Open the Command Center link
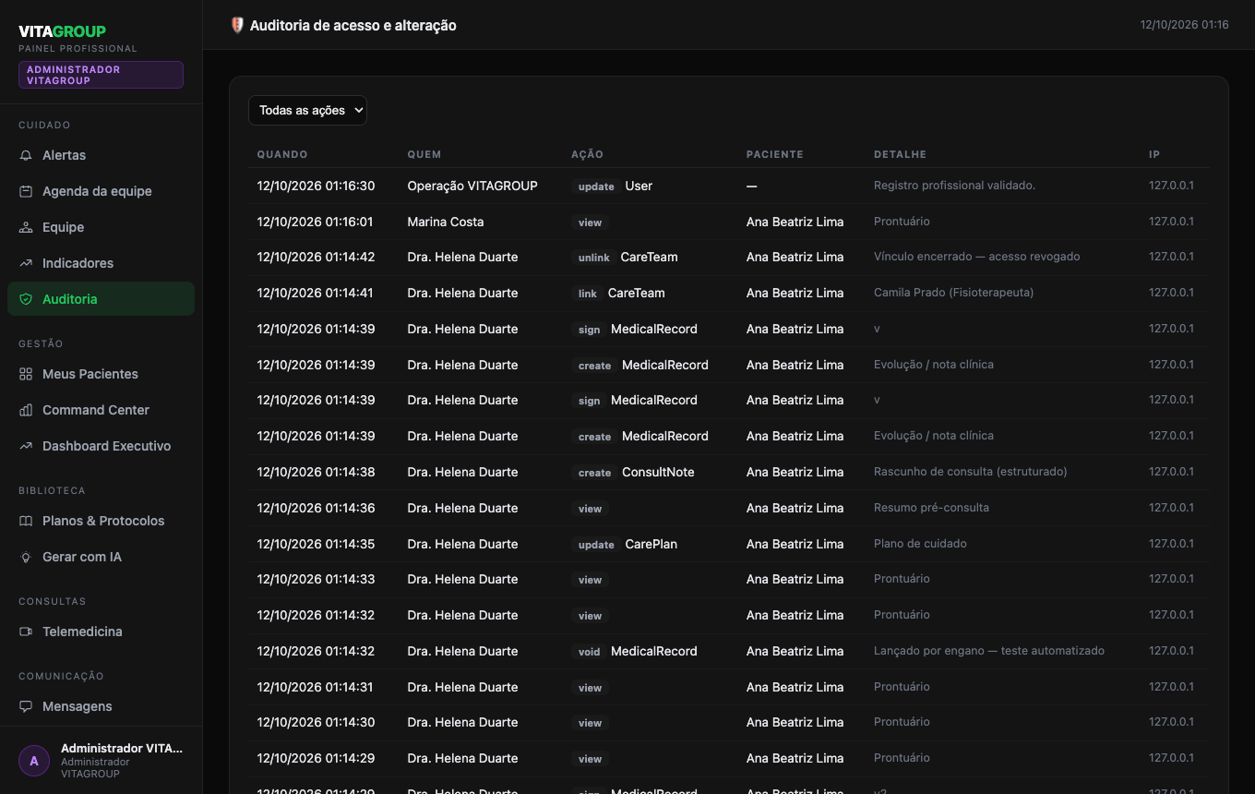The height and width of the screenshot is (794, 1255). (101, 410)
